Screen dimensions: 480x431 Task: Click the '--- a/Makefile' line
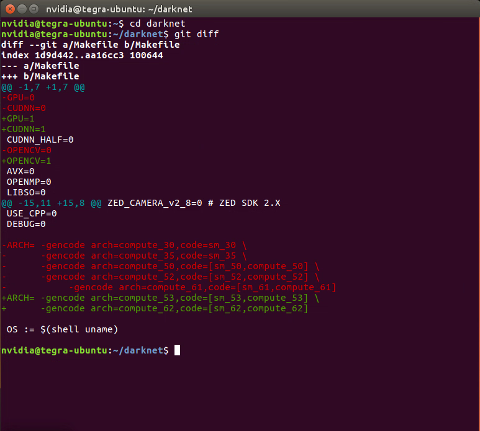coord(40,66)
